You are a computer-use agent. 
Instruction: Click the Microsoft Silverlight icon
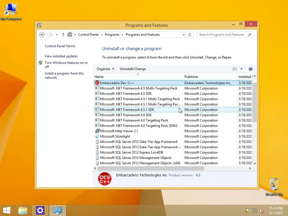click(x=97, y=136)
